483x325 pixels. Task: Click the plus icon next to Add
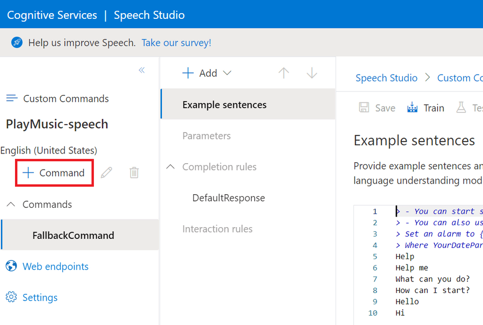188,73
